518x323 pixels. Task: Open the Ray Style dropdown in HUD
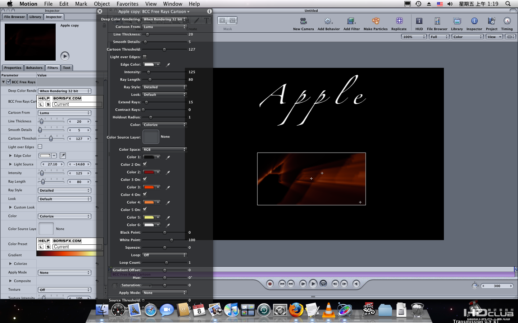click(164, 87)
